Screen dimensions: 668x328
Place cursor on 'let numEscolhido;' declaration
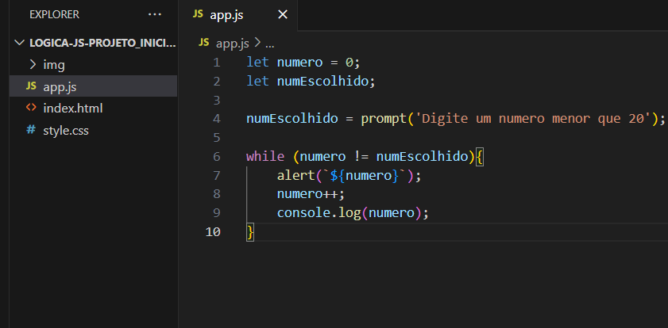311,81
